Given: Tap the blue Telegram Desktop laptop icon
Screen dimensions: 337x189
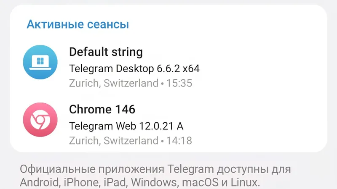Looking at the screenshot, I should coord(40,62).
